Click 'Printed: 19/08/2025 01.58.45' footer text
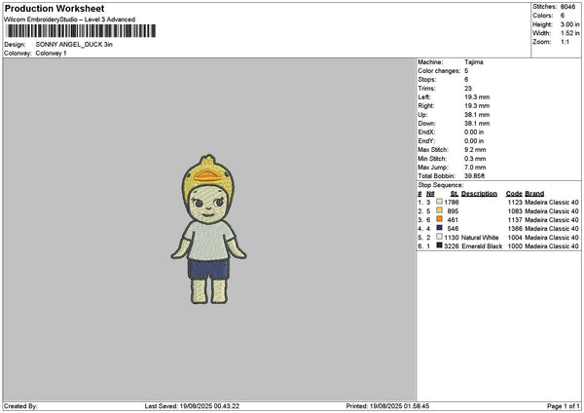 (x=387, y=406)
